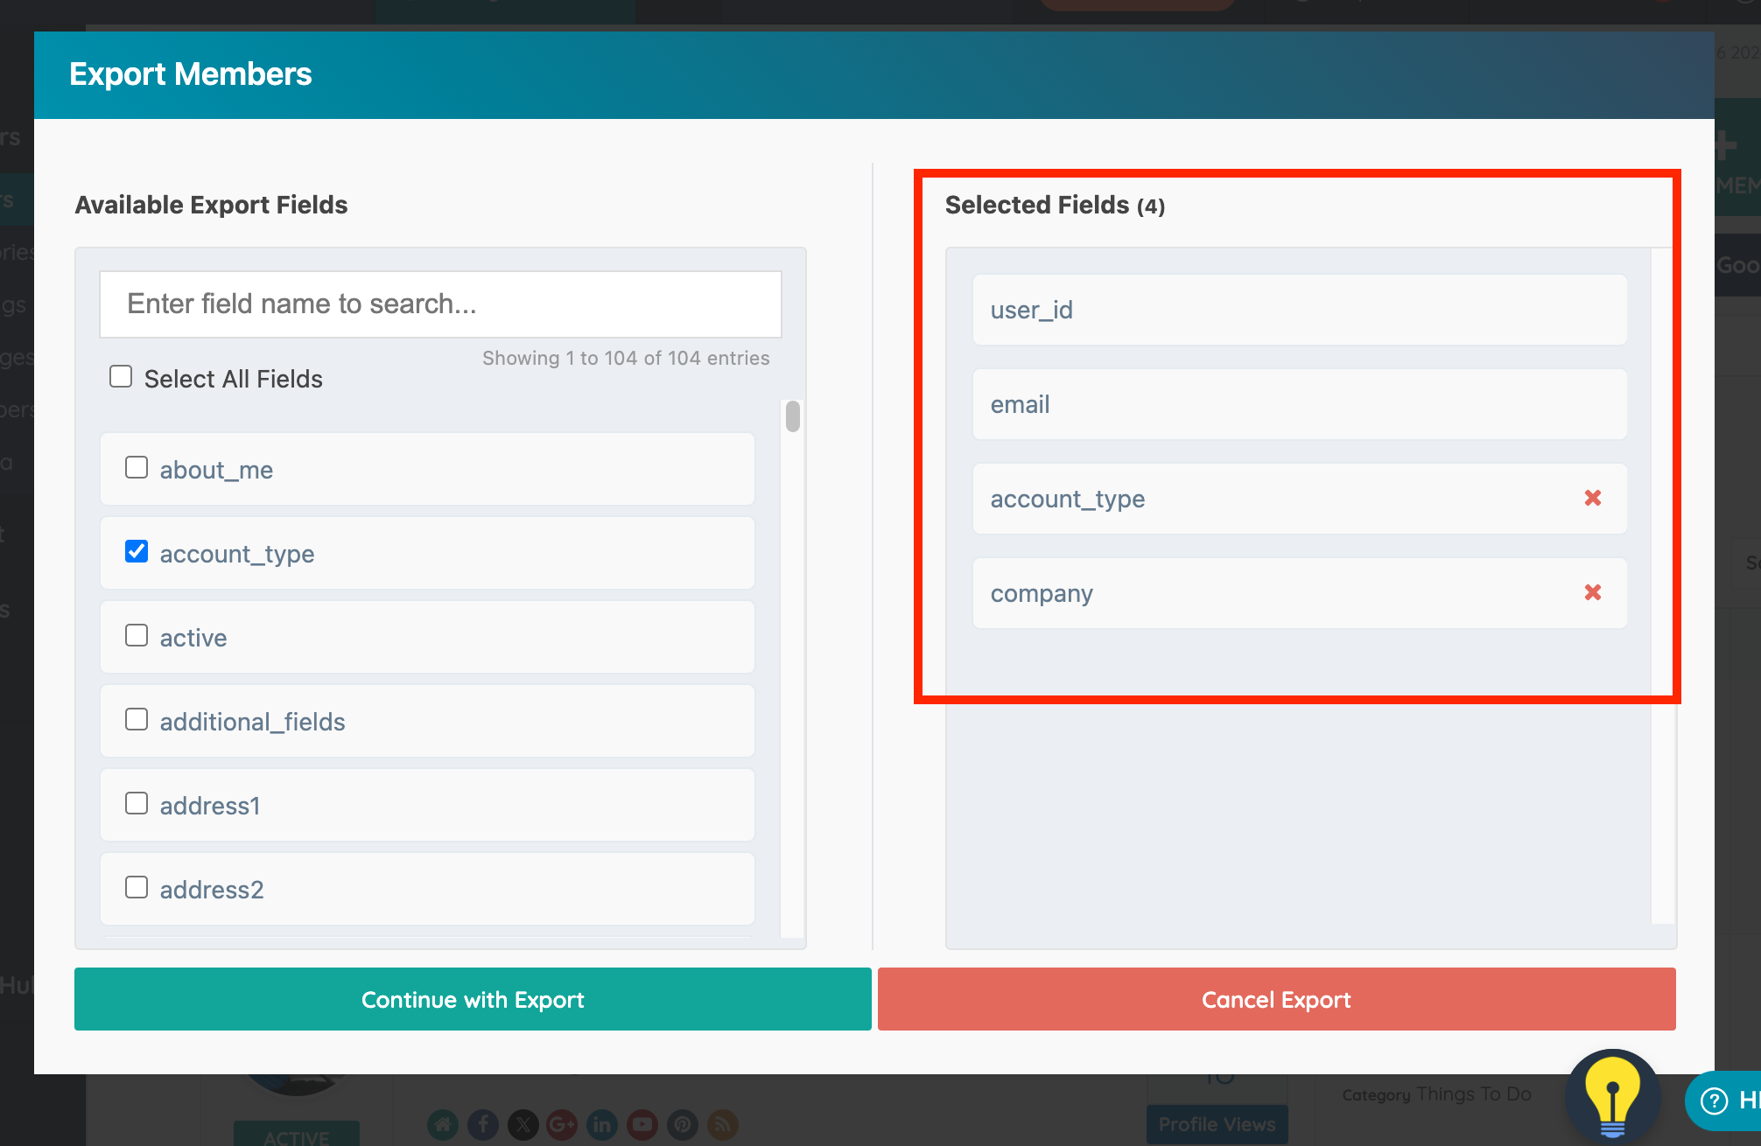1761x1146 pixels.
Task: Click the RSS feed icon
Action: 722,1124
